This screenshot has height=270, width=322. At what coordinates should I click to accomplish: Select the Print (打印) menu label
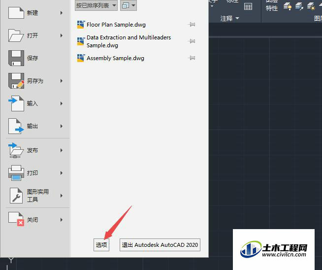(x=32, y=173)
